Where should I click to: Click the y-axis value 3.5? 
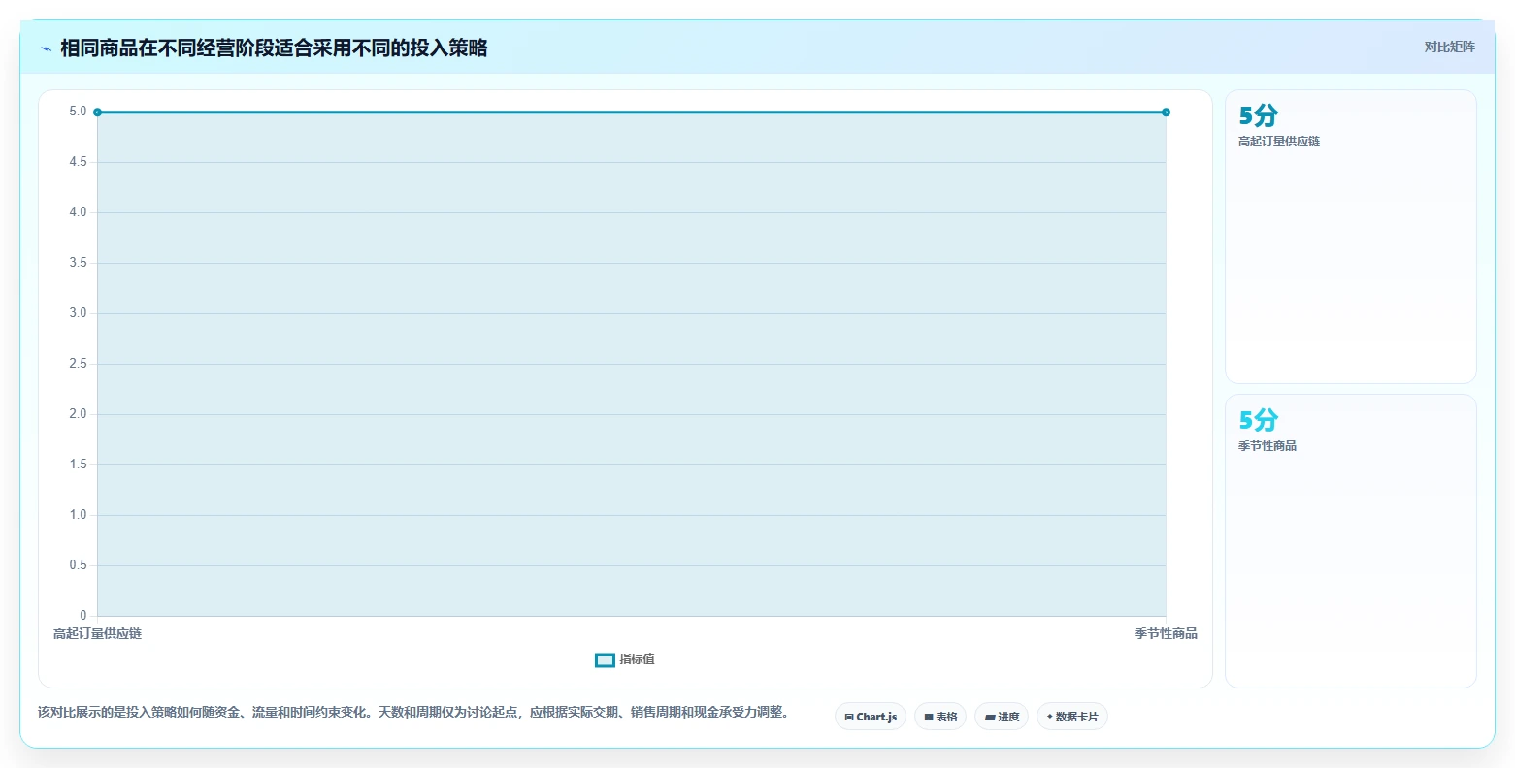coord(78,263)
